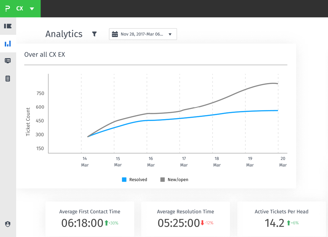Click the green P logo icon
Image resolution: width=328 pixels, height=237 pixels.
pyautogui.click(x=7, y=9)
